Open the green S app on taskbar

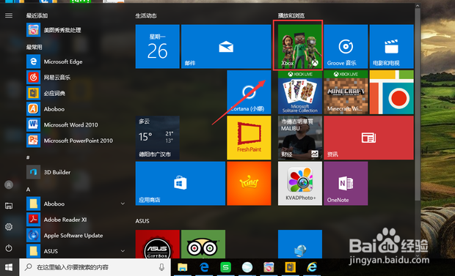[226, 267]
